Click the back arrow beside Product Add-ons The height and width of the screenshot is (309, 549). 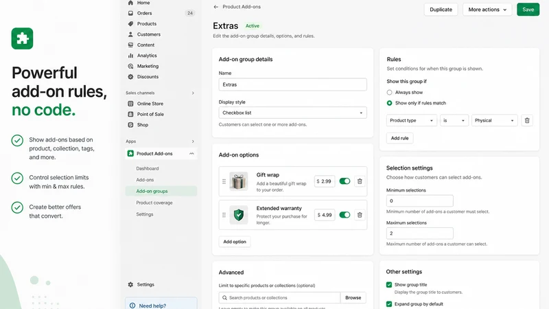[x=215, y=7]
